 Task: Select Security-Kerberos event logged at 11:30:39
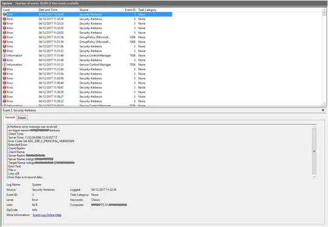(87, 92)
